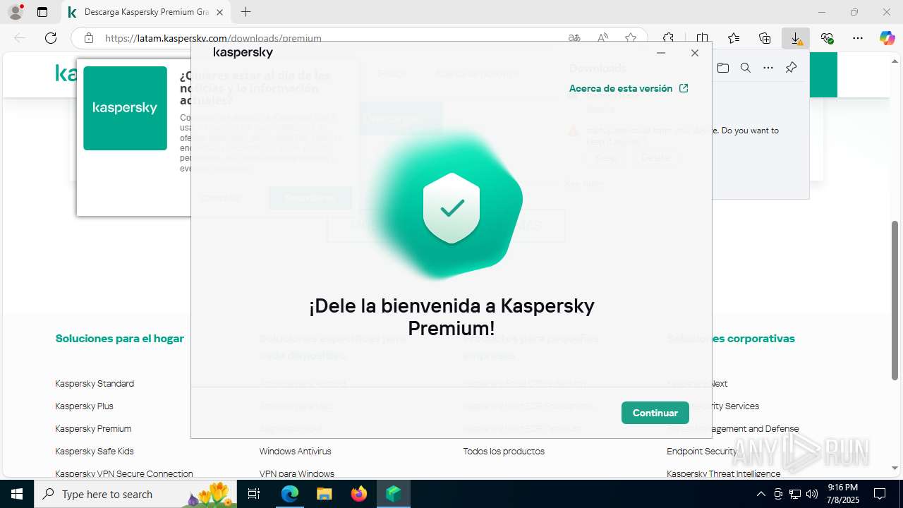903x508 pixels.
Task: Open the Favorites list icon
Action: pos(734,38)
